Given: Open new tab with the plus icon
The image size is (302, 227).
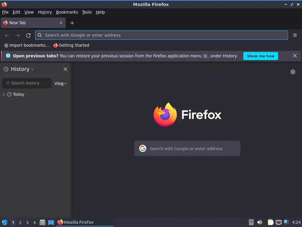Looking at the screenshot, I should 72,23.
